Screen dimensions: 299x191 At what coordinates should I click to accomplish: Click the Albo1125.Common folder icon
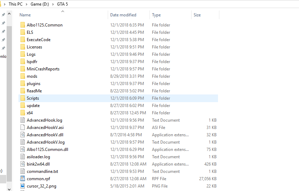click(23, 25)
